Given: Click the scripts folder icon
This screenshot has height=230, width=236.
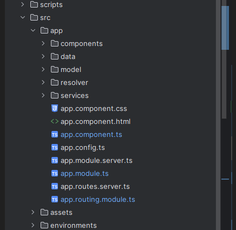Looking at the screenshot, I should (x=34, y=4).
